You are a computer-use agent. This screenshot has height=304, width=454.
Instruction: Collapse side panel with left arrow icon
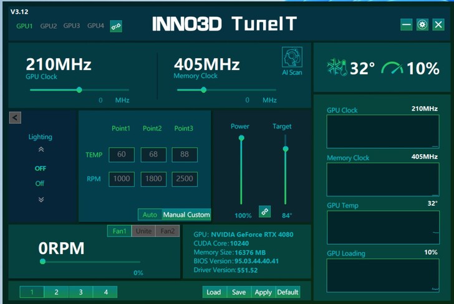pos(16,117)
